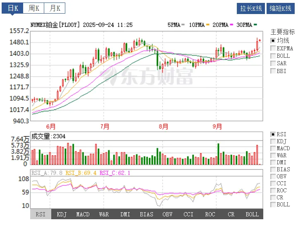Image resolution: width=298 pixels, height=225 pixels.
Task: Click the RSI_C:62.1 value label
Action: pyautogui.click(x=115, y=173)
